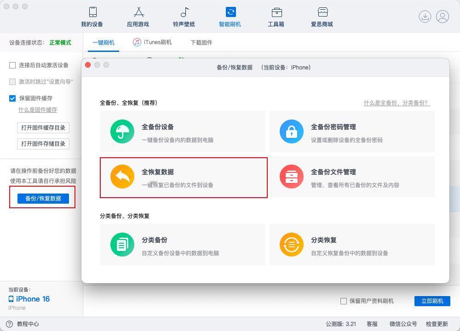Image resolution: width=460 pixels, height=331 pixels.
Task: Choose the 全恢复数据 card title
Action: (x=158, y=172)
